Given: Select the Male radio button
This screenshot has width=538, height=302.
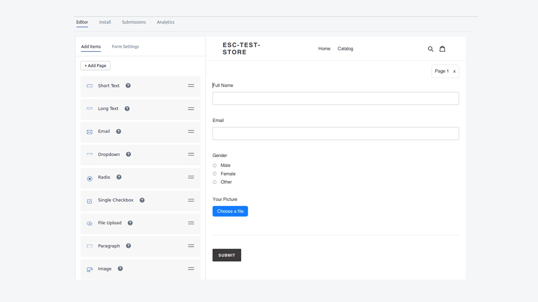Looking at the screenshot, I should coord(215,165).
